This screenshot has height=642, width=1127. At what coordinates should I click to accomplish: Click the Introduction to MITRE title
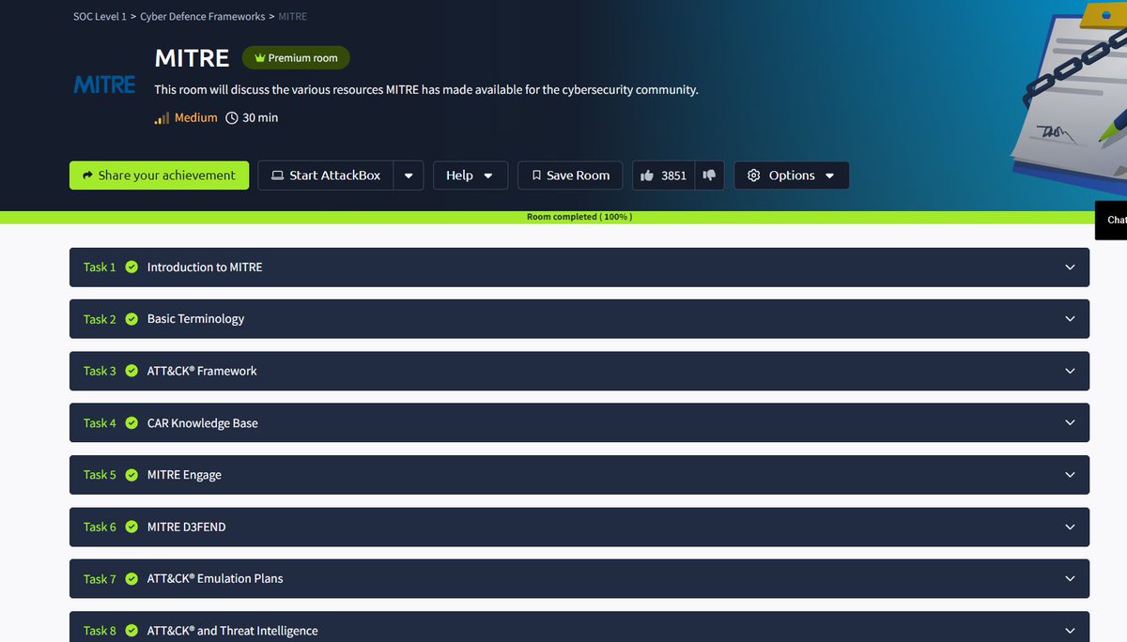205,267
